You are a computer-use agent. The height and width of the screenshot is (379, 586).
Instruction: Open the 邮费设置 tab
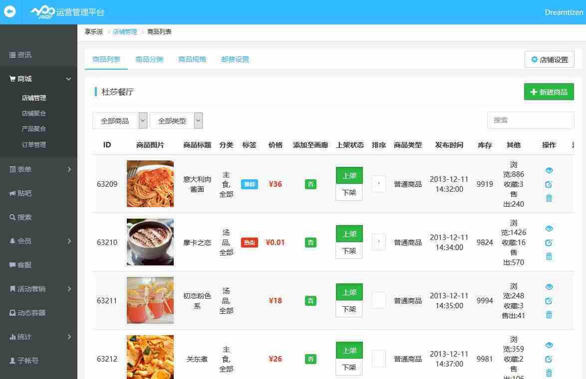pyautogui.click(x=235, y=59)
